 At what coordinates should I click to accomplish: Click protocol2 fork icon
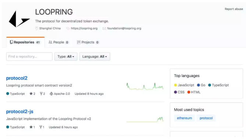click(41, 94)
